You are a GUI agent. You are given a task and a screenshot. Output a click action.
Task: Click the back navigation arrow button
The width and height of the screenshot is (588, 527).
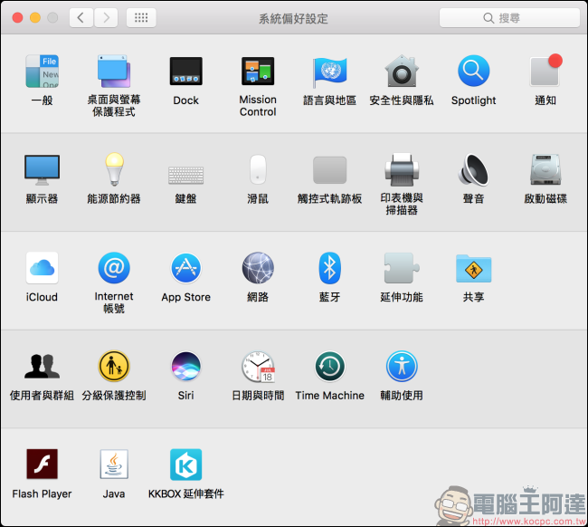(81, 18)
